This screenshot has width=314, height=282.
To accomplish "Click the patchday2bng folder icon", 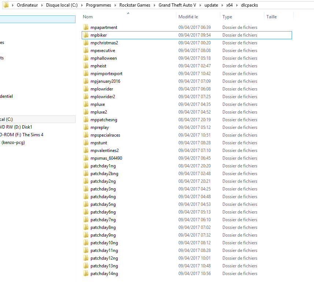I will click(86, 173).
